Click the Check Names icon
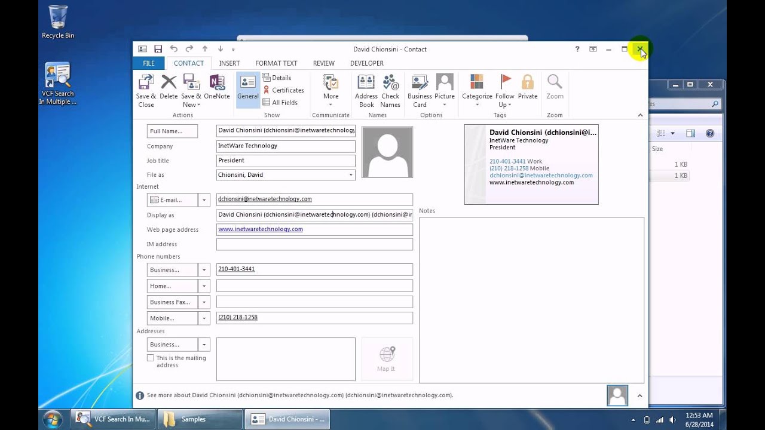 390,91
